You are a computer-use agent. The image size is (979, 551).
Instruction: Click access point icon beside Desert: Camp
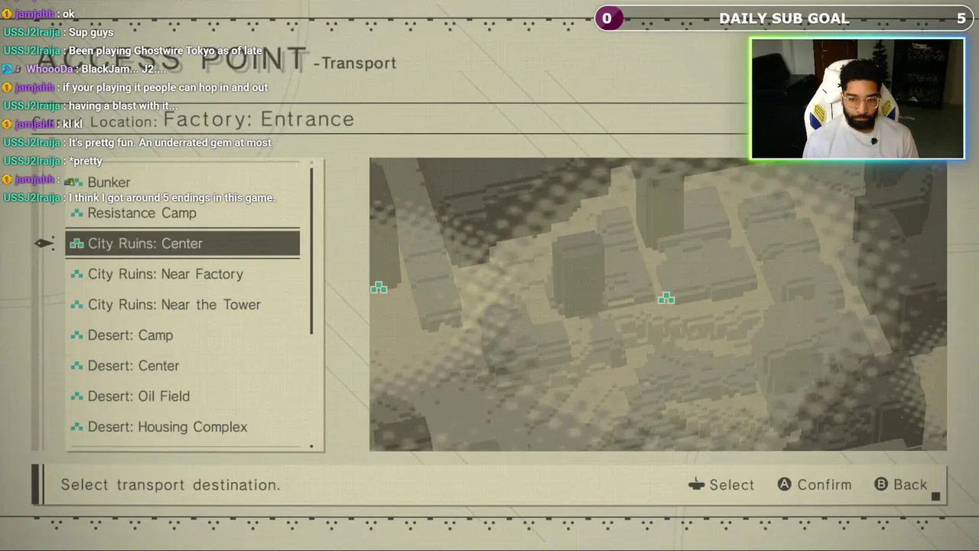tap(76, 335)
